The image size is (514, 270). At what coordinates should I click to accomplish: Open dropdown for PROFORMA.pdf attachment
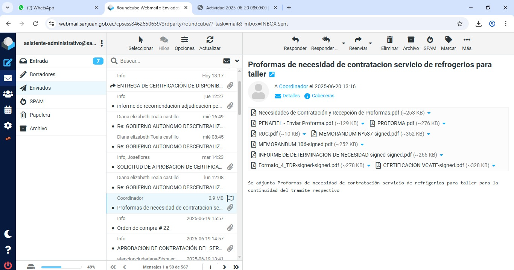pyautogui.click(x=444, y=124)
